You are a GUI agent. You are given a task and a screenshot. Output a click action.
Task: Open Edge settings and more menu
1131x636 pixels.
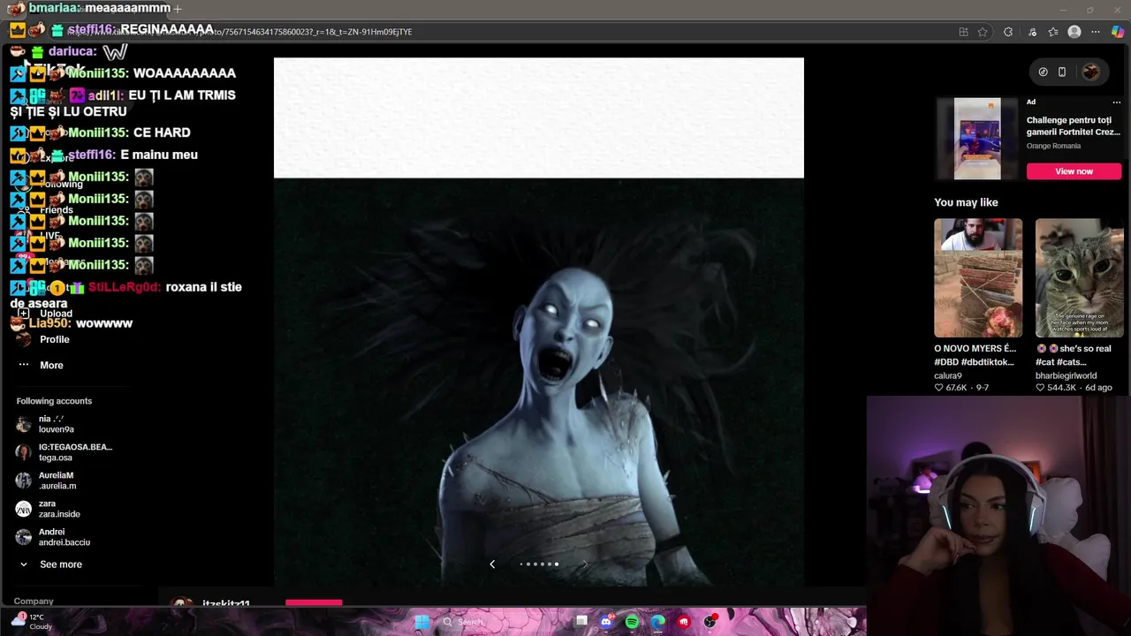click(x=1097, y=32)
